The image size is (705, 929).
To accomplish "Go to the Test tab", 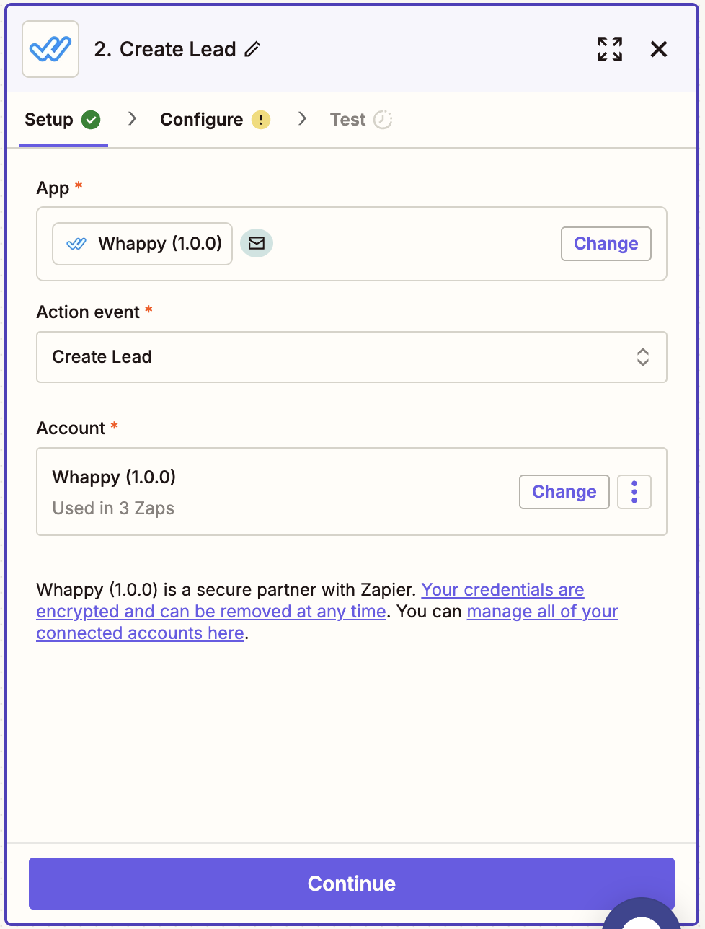I will (360, 120).
